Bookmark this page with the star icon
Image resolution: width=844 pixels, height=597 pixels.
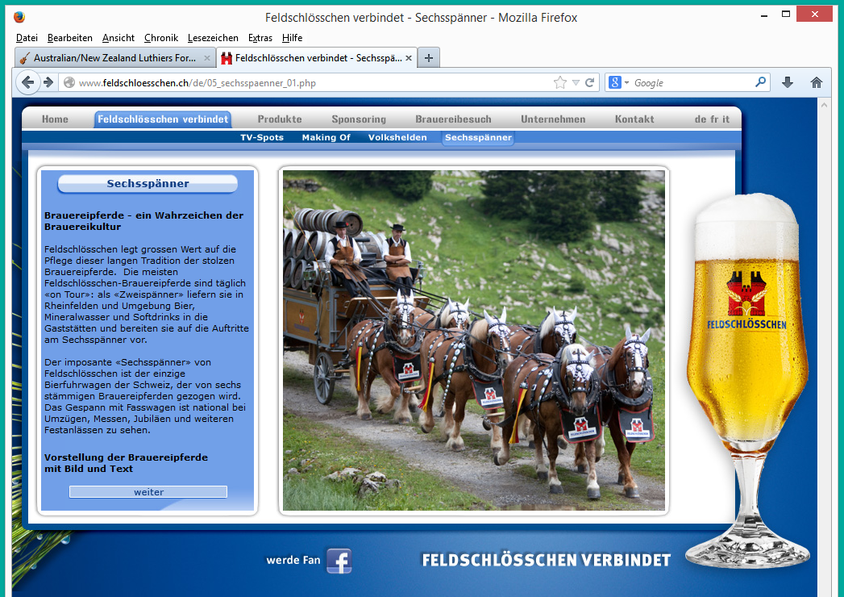pyautogui.click(x=559, y=82)
